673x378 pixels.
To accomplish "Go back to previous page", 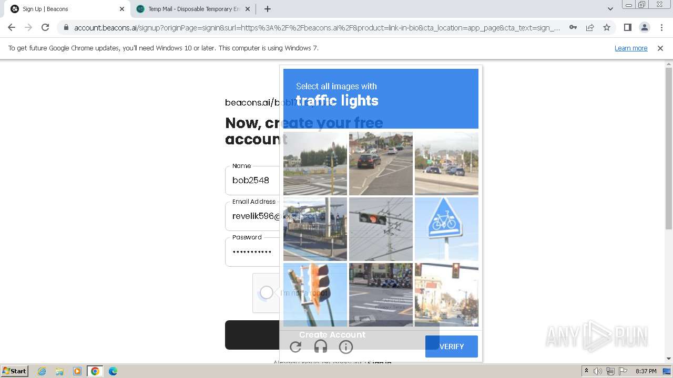I will pos(12,27).
